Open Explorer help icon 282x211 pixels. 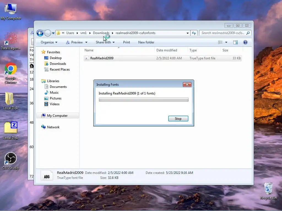pyautogui.click(x=245, y=42)
